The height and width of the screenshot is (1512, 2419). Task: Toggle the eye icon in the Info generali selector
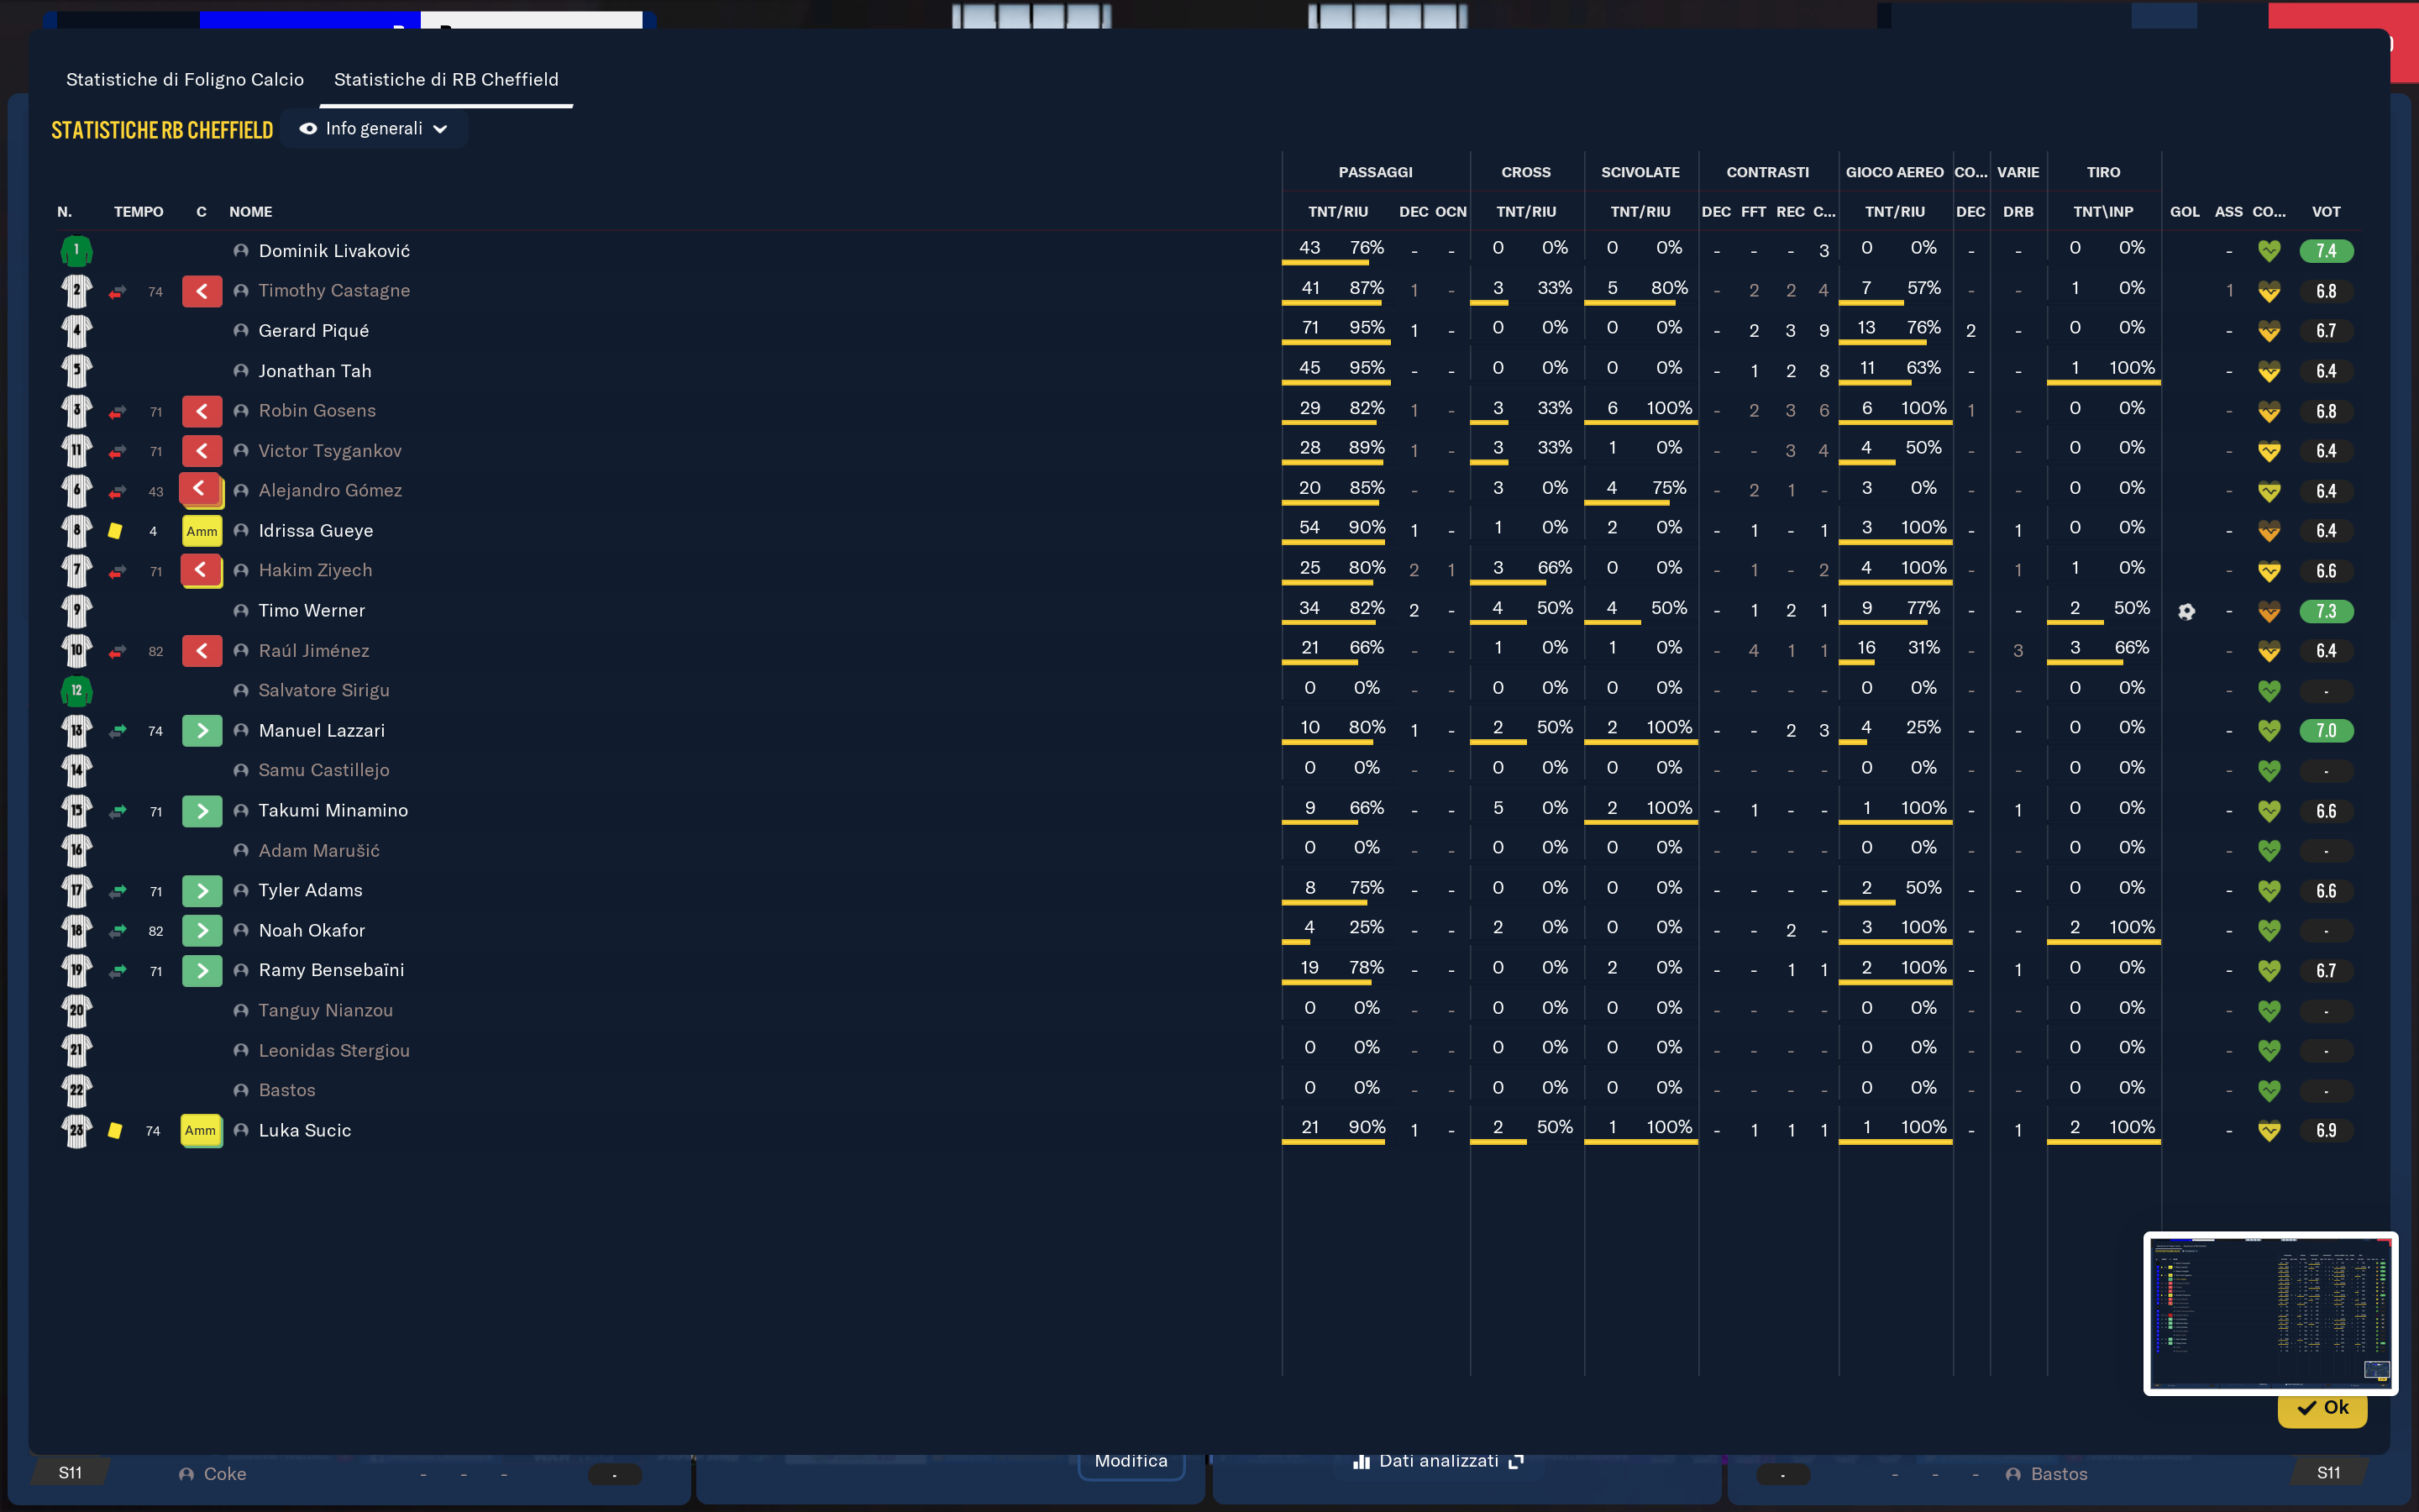pos(308,129)
